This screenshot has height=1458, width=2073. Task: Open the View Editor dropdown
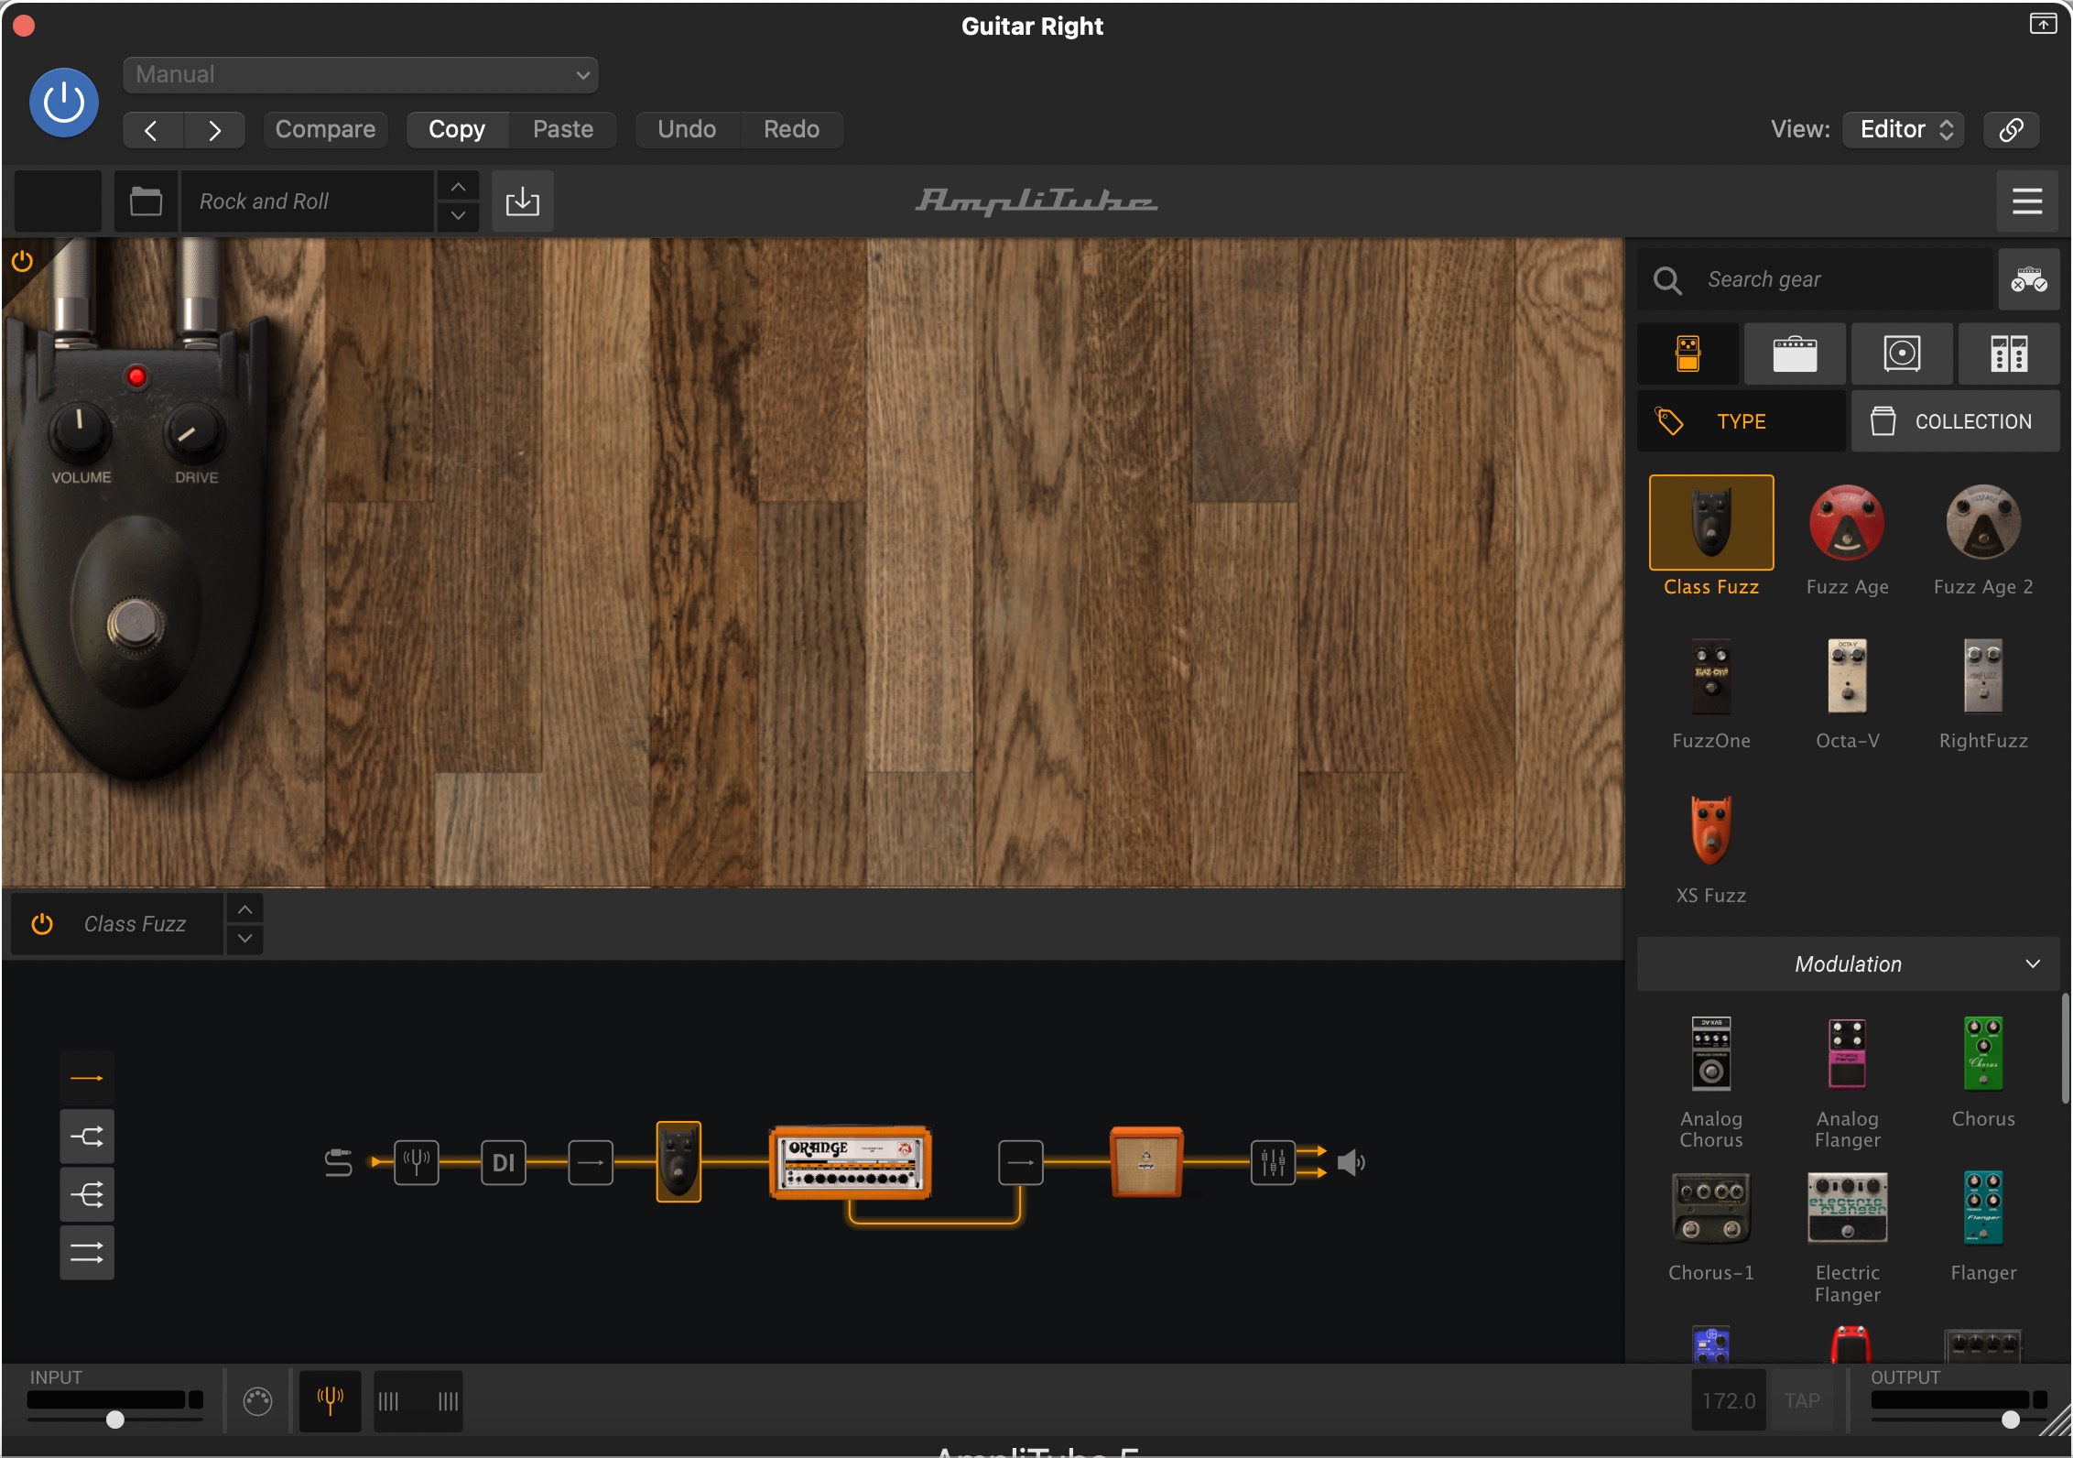pyautogui.click(x=1904, y=129)
